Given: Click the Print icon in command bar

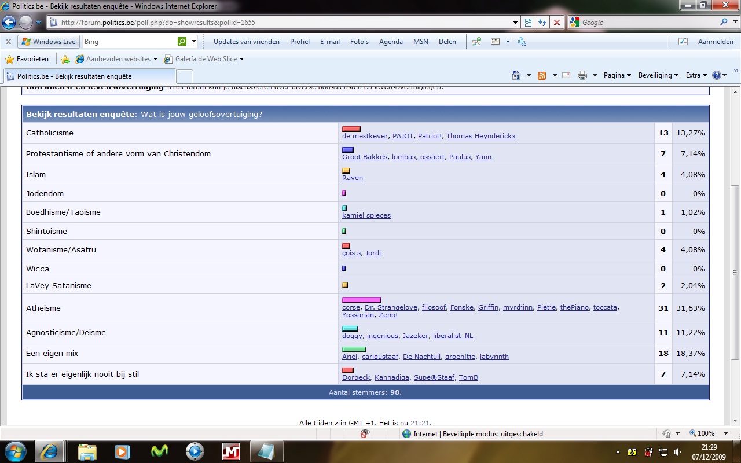Looking at the screenshot, I should click(x=582, y=75).
